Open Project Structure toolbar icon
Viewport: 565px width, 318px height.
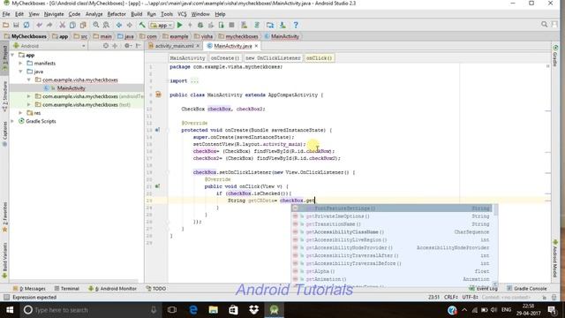pos(270,25)
